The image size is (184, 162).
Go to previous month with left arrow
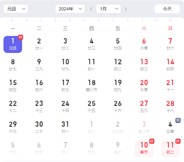(91, 9)
